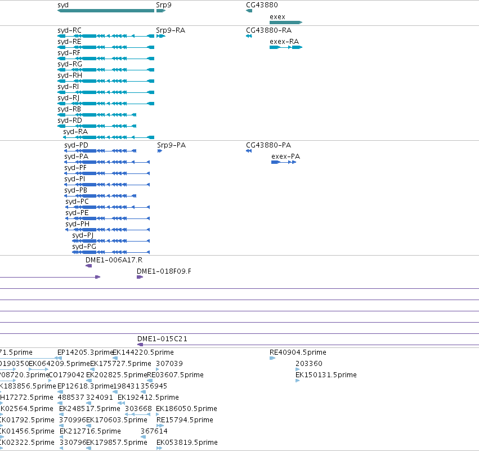Viewport: 479px width, 451px height.
Task: Click the exex gene bar
Action: click(x=286, y=23)
